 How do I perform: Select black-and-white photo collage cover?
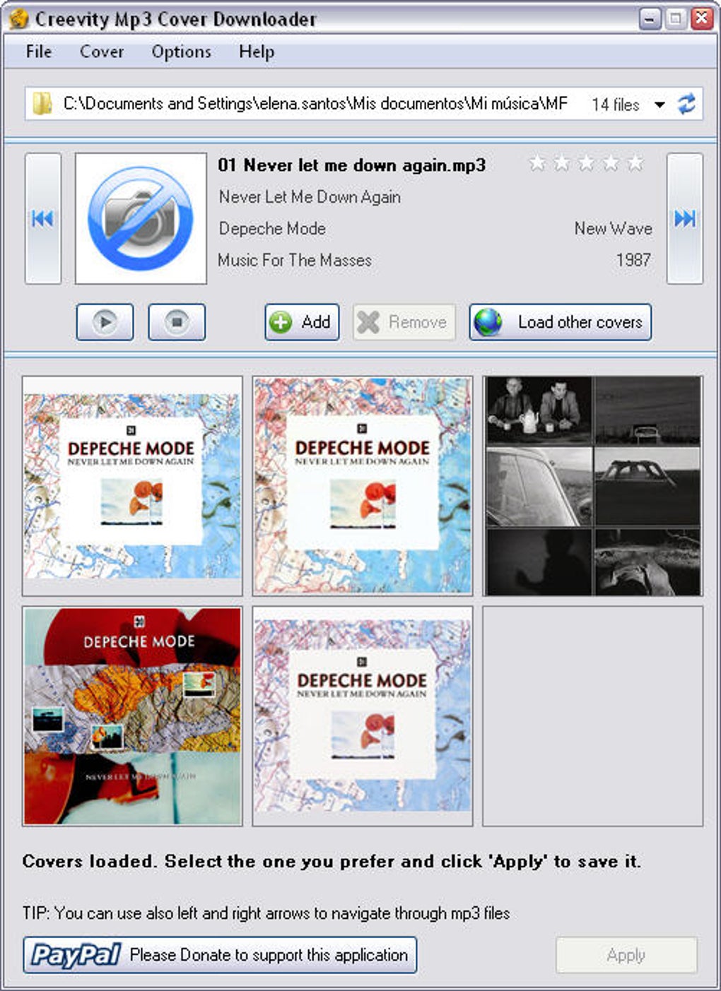(x=593, y=486)
